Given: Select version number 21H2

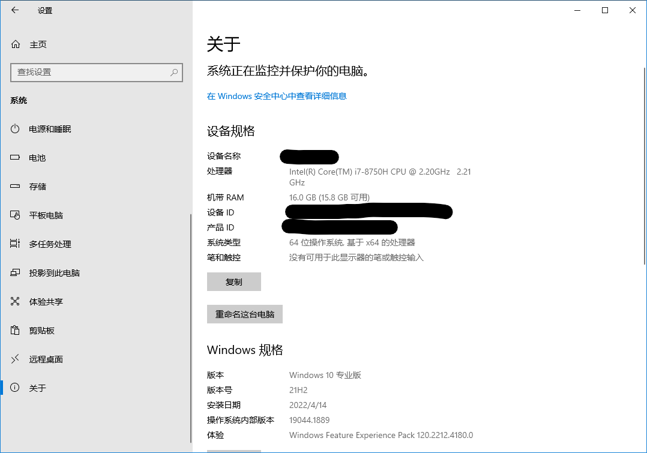Looking at the screenshot, I should pyautogui.click(x=298, y=390).
